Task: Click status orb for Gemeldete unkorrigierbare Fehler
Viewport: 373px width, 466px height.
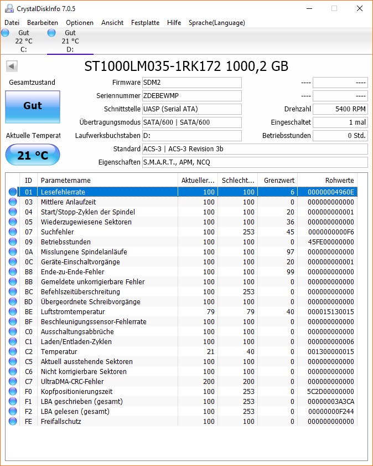Action: (x=13, y=281)
